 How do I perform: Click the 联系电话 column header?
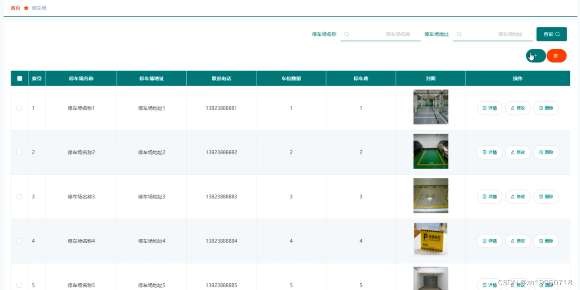point(221,78)
